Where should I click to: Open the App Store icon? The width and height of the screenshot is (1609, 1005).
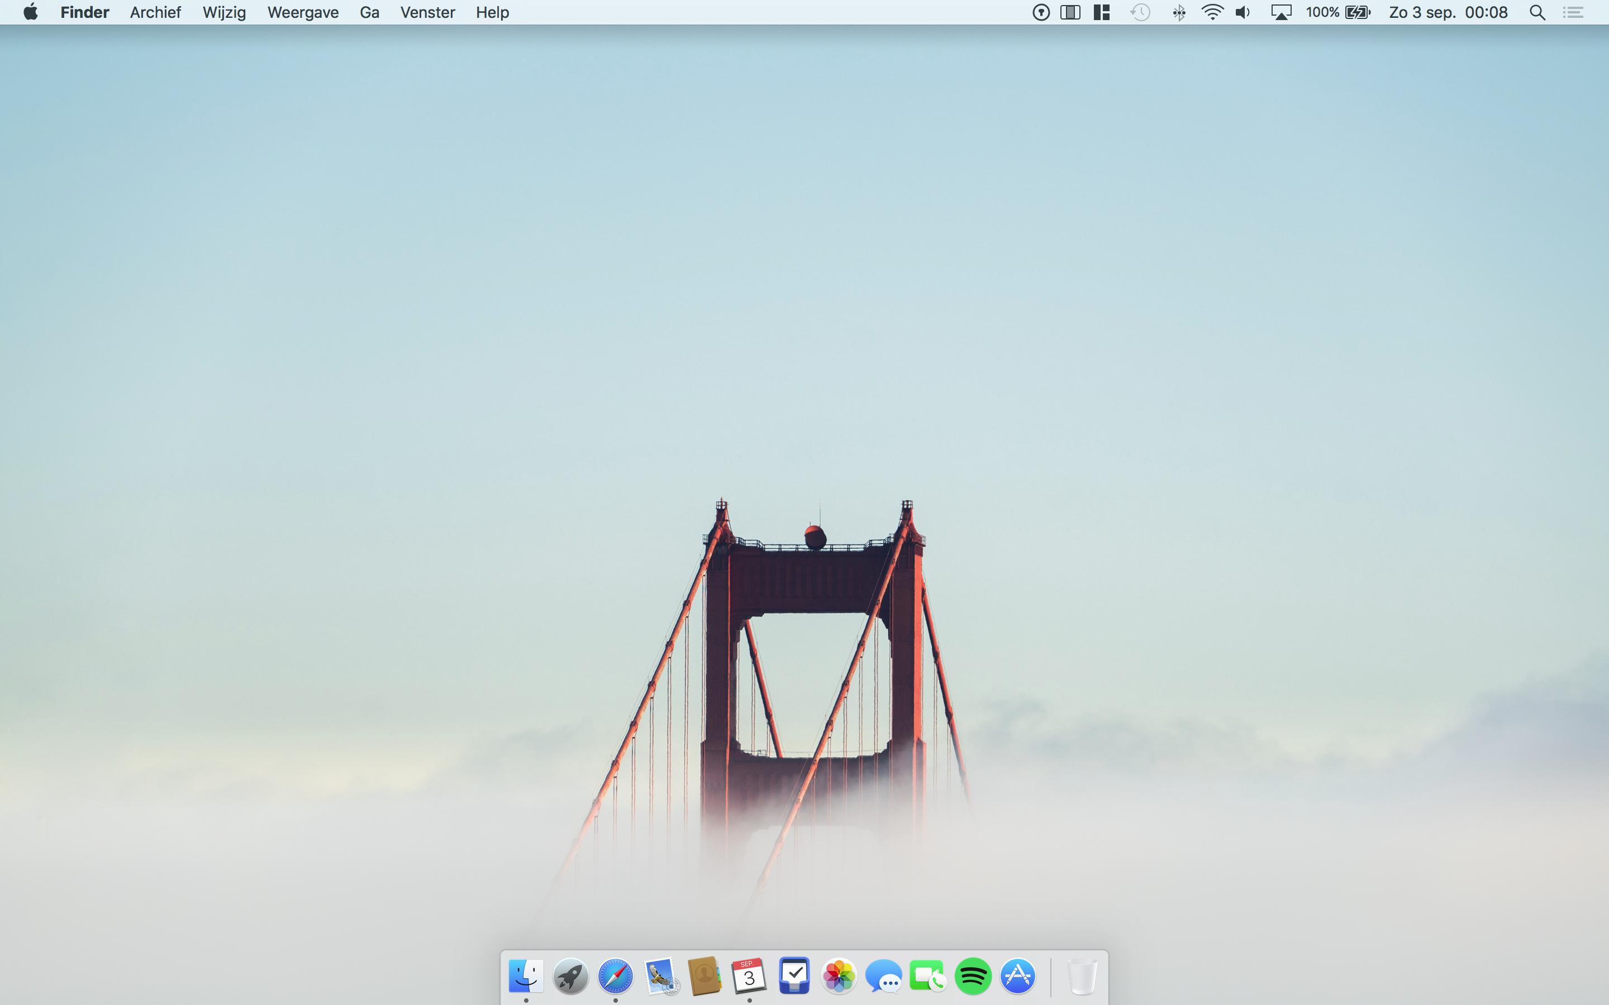(x=1017, y=976)
